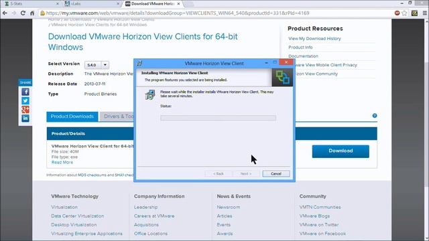The width and height of the screenshot is (429, 241).
Task: Open Data Center Virtualization footer link
Action: [x=78, y=216]
